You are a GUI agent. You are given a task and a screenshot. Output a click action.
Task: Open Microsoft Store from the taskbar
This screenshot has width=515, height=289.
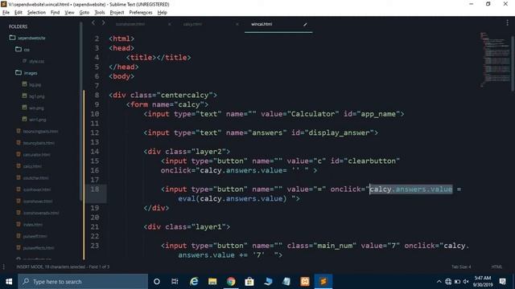249,282
